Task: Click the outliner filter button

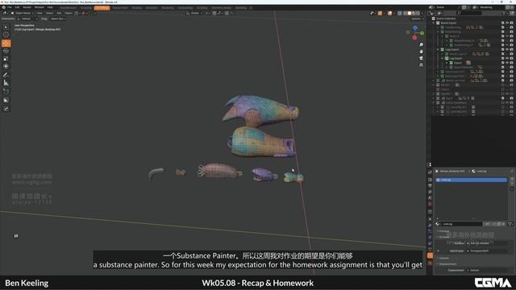Action: pyautogui.click(x=505, y=13)
